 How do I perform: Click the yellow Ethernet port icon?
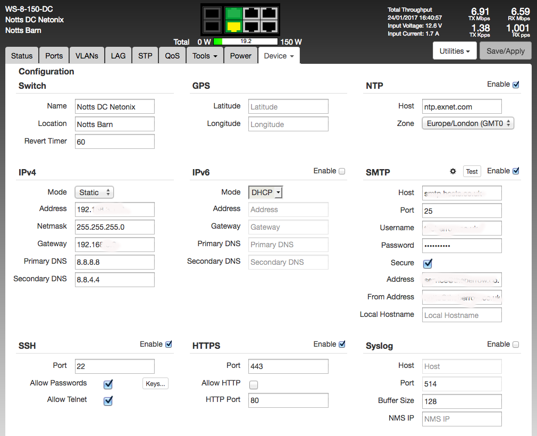233,26
